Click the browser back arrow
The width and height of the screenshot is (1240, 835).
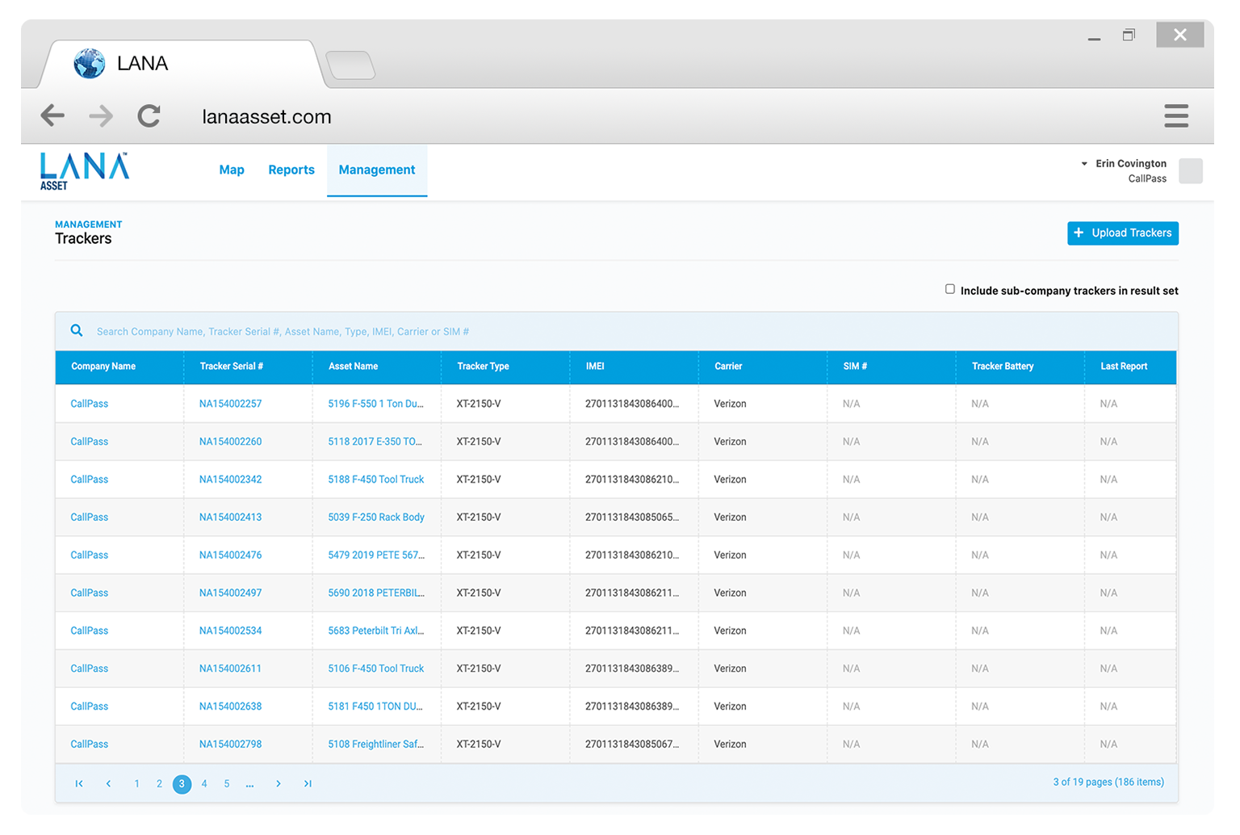pos(52,115)
